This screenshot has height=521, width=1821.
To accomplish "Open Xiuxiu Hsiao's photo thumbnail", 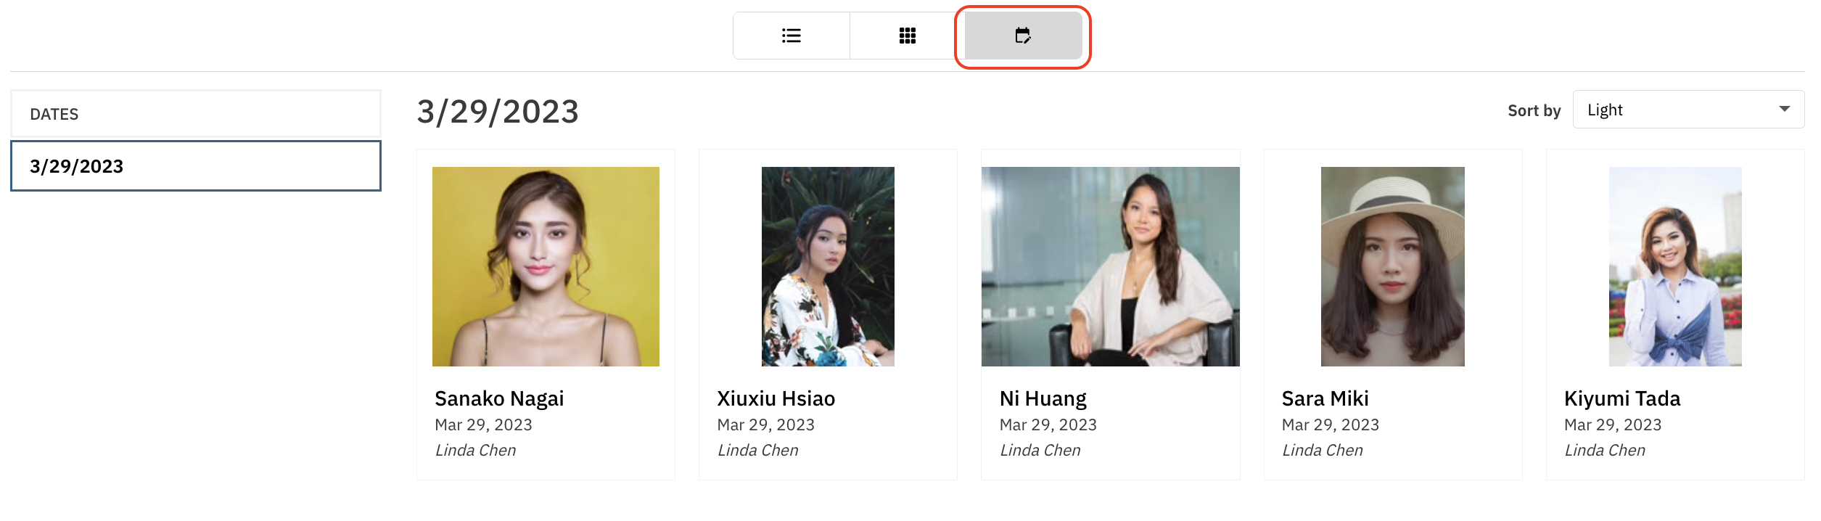I will click(828, 266).
